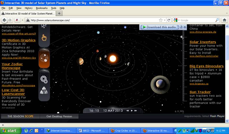
Task: Click the Download this audio button
Action: point(159,27)
